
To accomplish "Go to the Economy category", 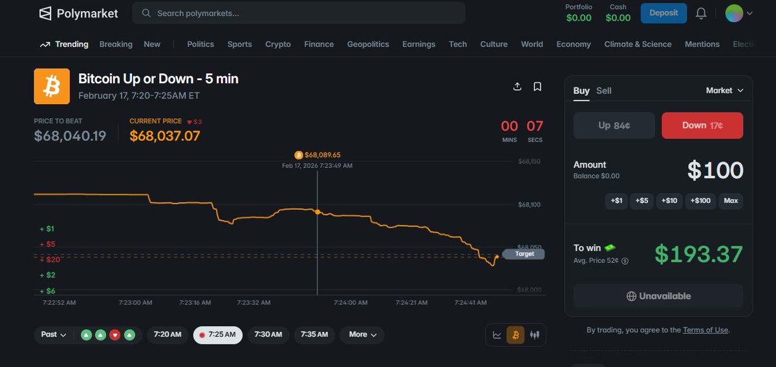I will (574, 45).
